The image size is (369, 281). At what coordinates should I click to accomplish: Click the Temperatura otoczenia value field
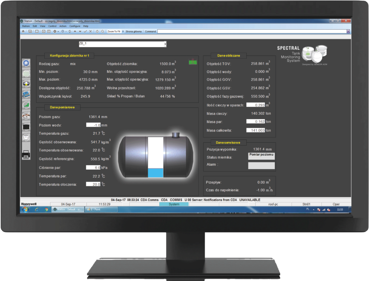(x=93, y=184)
